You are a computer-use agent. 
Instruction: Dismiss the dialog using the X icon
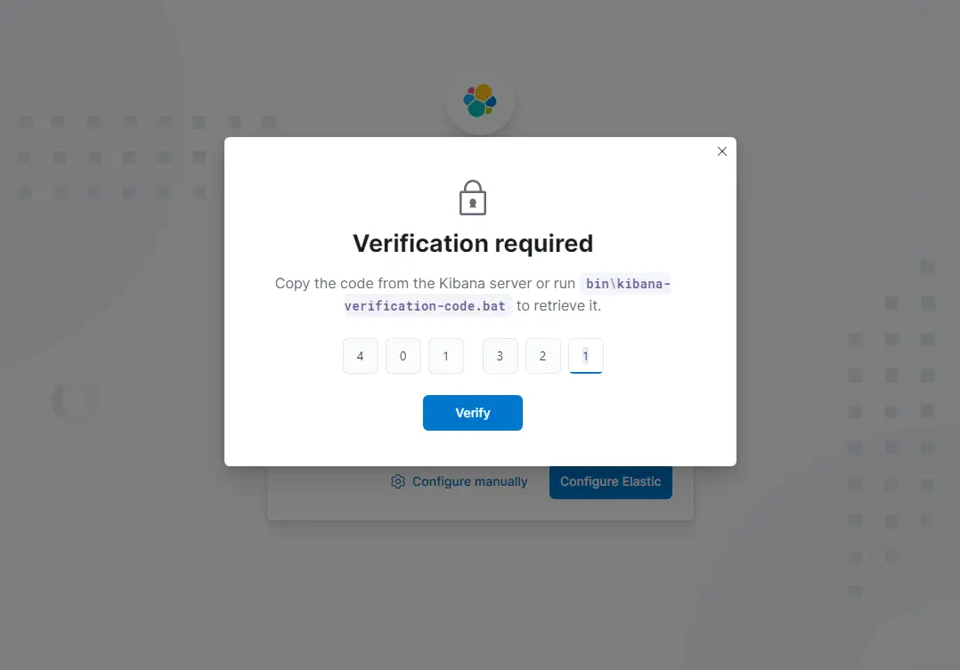pos(721,151)
